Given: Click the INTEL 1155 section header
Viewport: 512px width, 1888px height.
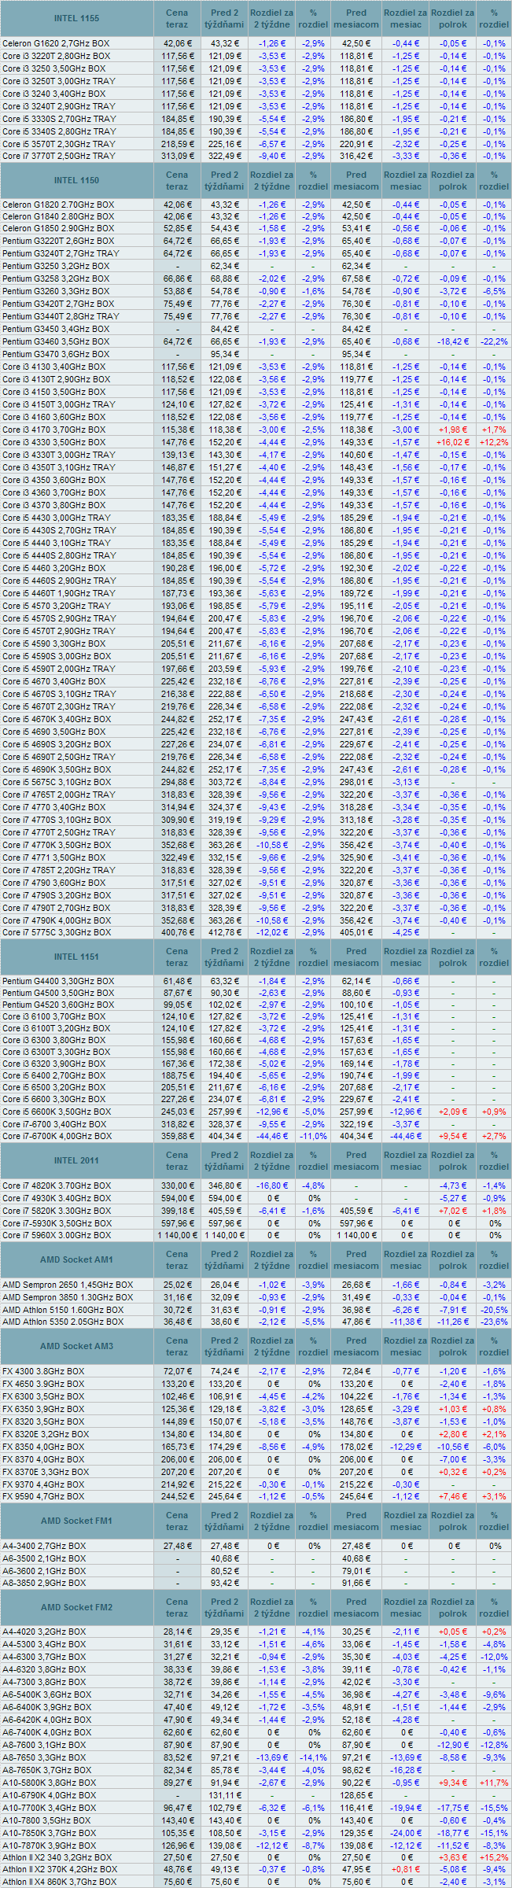Looking at the screenshot, I should [76, 18].
